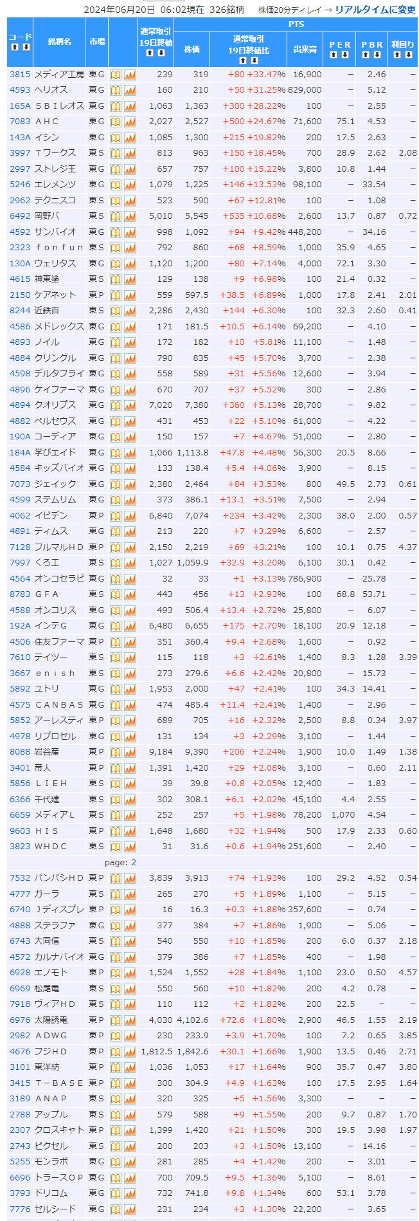Click PTS price 7,380 for クオリプス
This screenshot has height=1221, width=419.
(x=197, y=405)
